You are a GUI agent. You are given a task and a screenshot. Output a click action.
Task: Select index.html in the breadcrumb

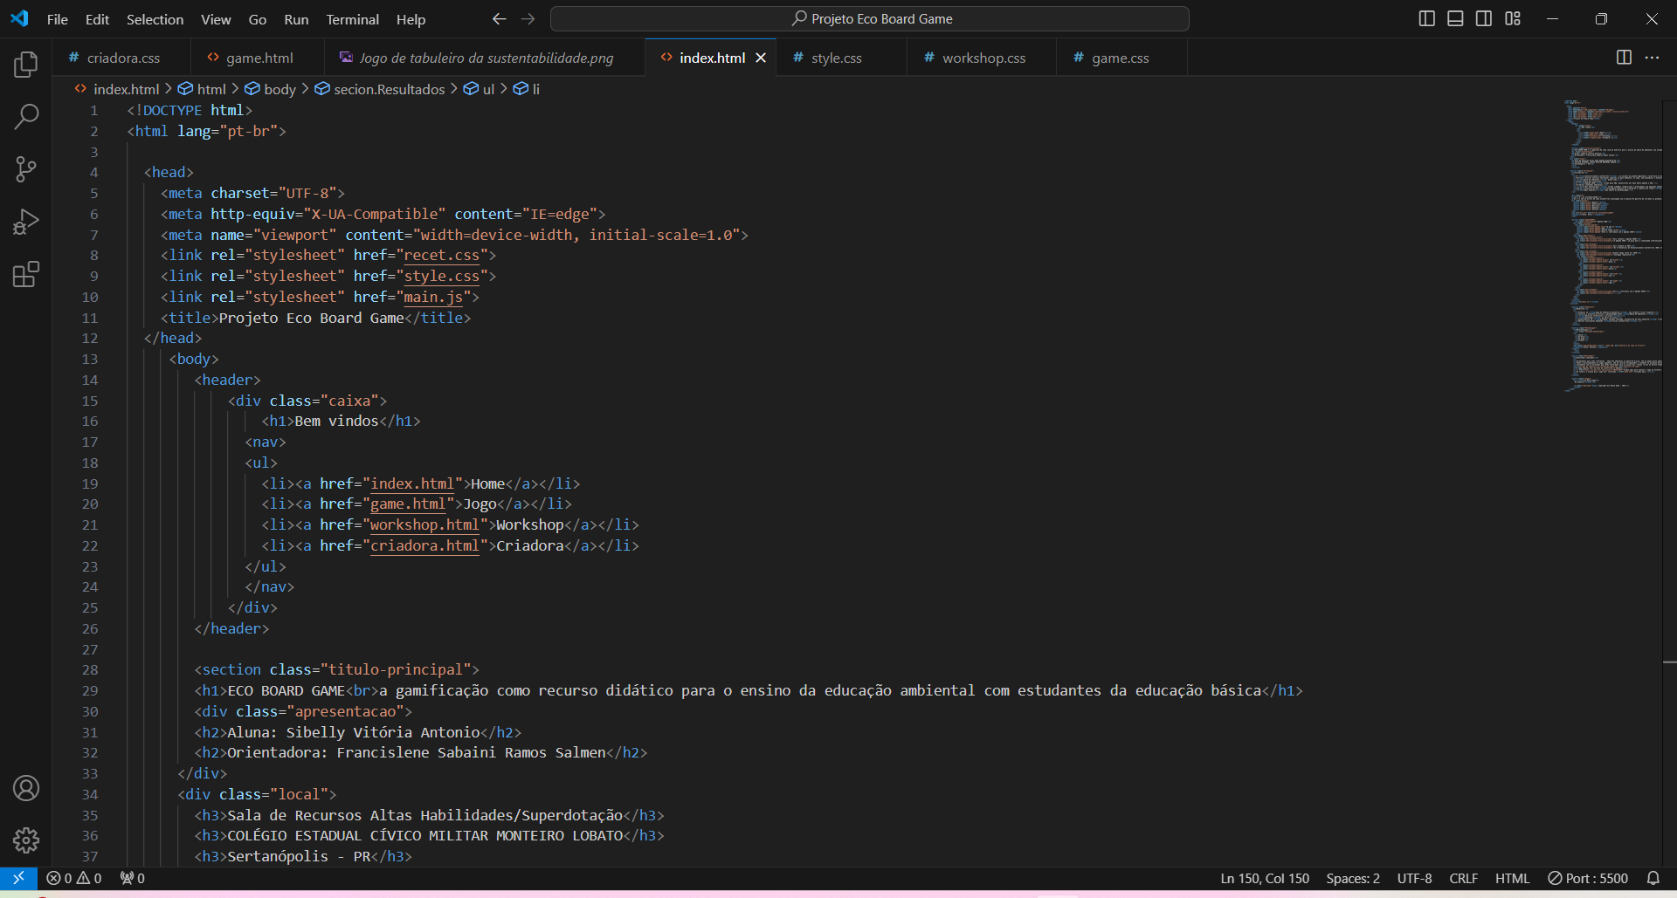tap(117, 89)
